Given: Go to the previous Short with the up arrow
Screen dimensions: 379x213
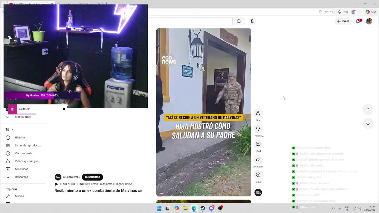Looking at the screenshot, I should coord(368,109).
